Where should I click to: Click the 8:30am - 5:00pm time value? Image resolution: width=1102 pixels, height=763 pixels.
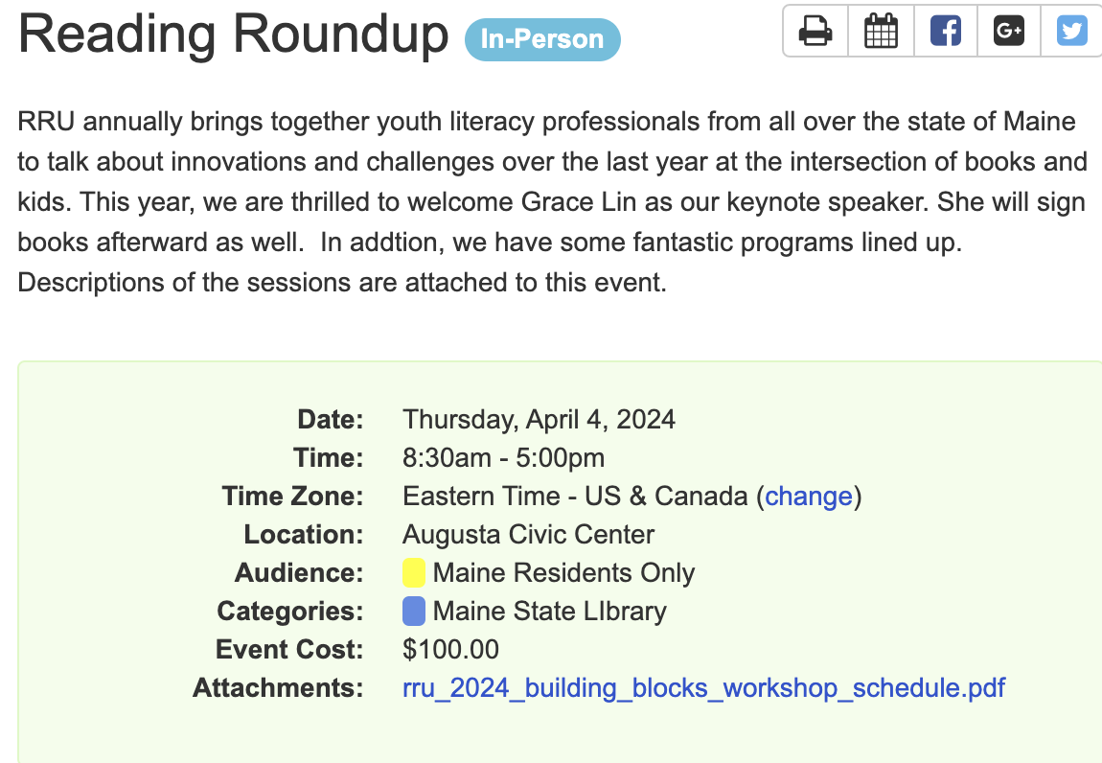click(503, 458)
